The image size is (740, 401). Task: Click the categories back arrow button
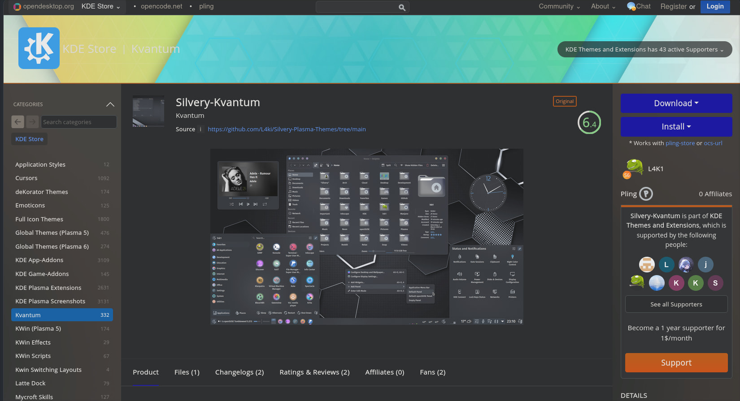[18, 122]
